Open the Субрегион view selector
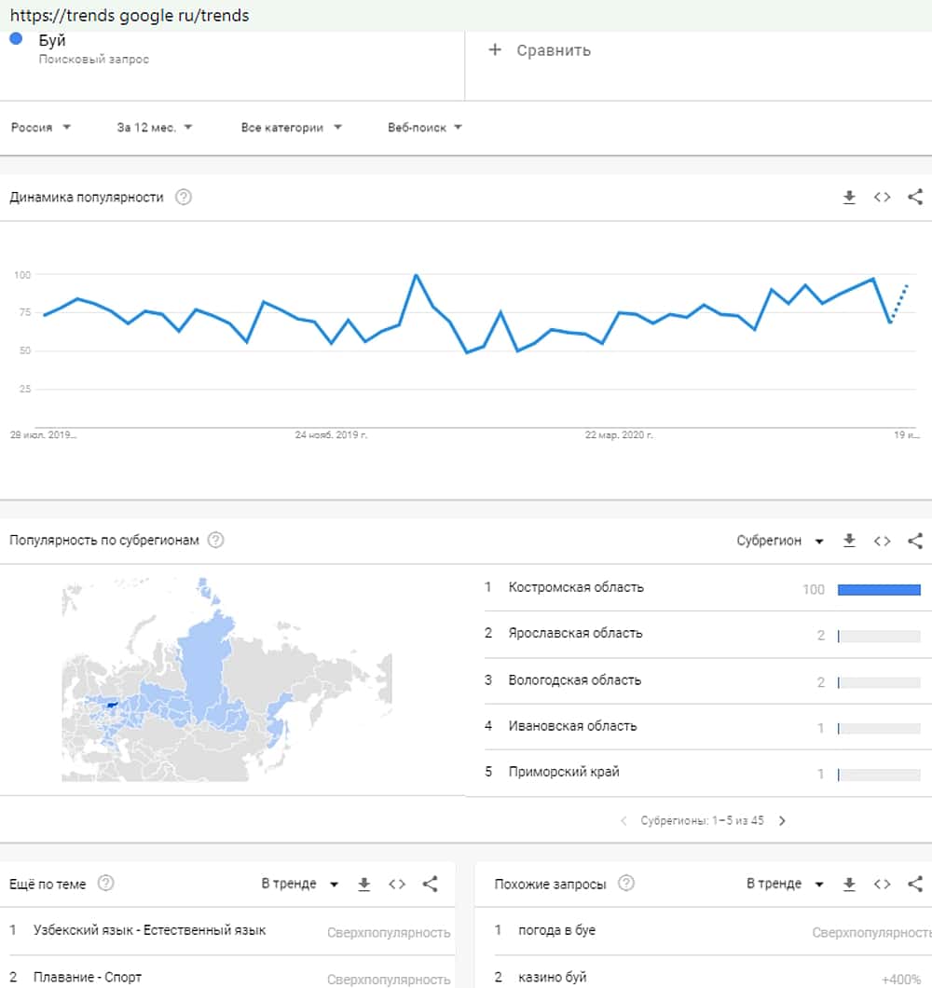Viewport: 932px width, 988px height. 780,541
